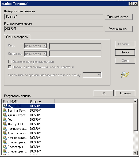Click the group icon next to Операторы п...
Image resolution: width=139 pixels, height=157 pixels.
[x=5, y=151]
